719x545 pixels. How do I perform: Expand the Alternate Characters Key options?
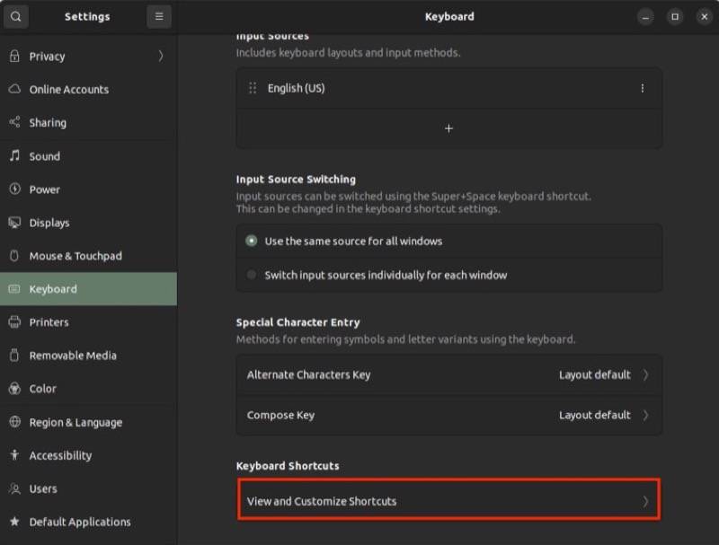click(x=447, y=374)
